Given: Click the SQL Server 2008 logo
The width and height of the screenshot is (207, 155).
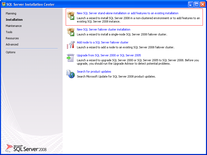Looking at the screenshot, I should (x=26, y=148).
